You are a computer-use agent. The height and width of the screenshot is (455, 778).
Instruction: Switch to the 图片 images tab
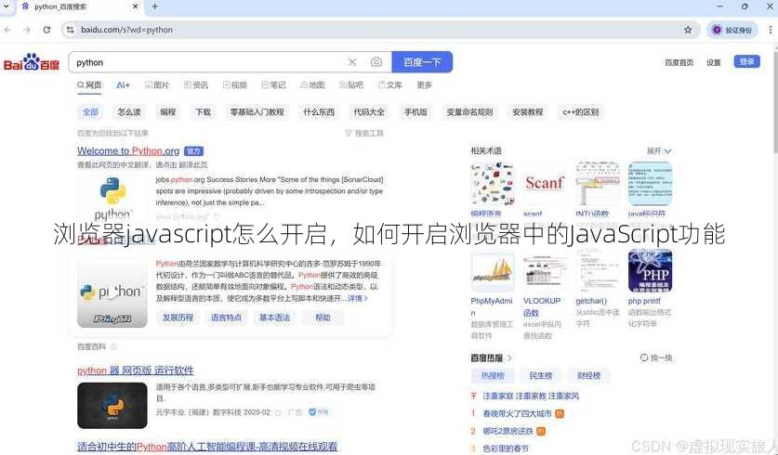point(157,85)
